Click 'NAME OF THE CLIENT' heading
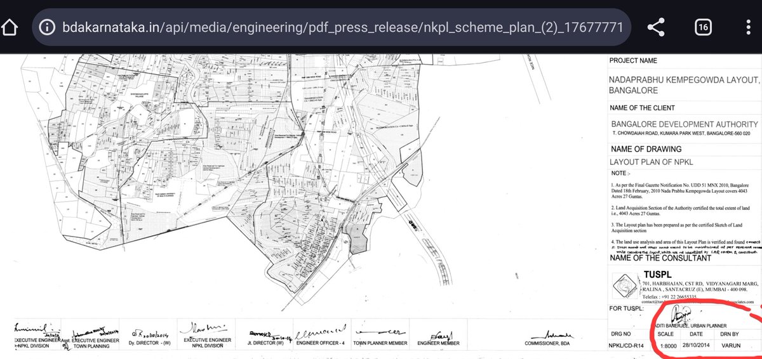762x359 pixels. pos(642,108)
